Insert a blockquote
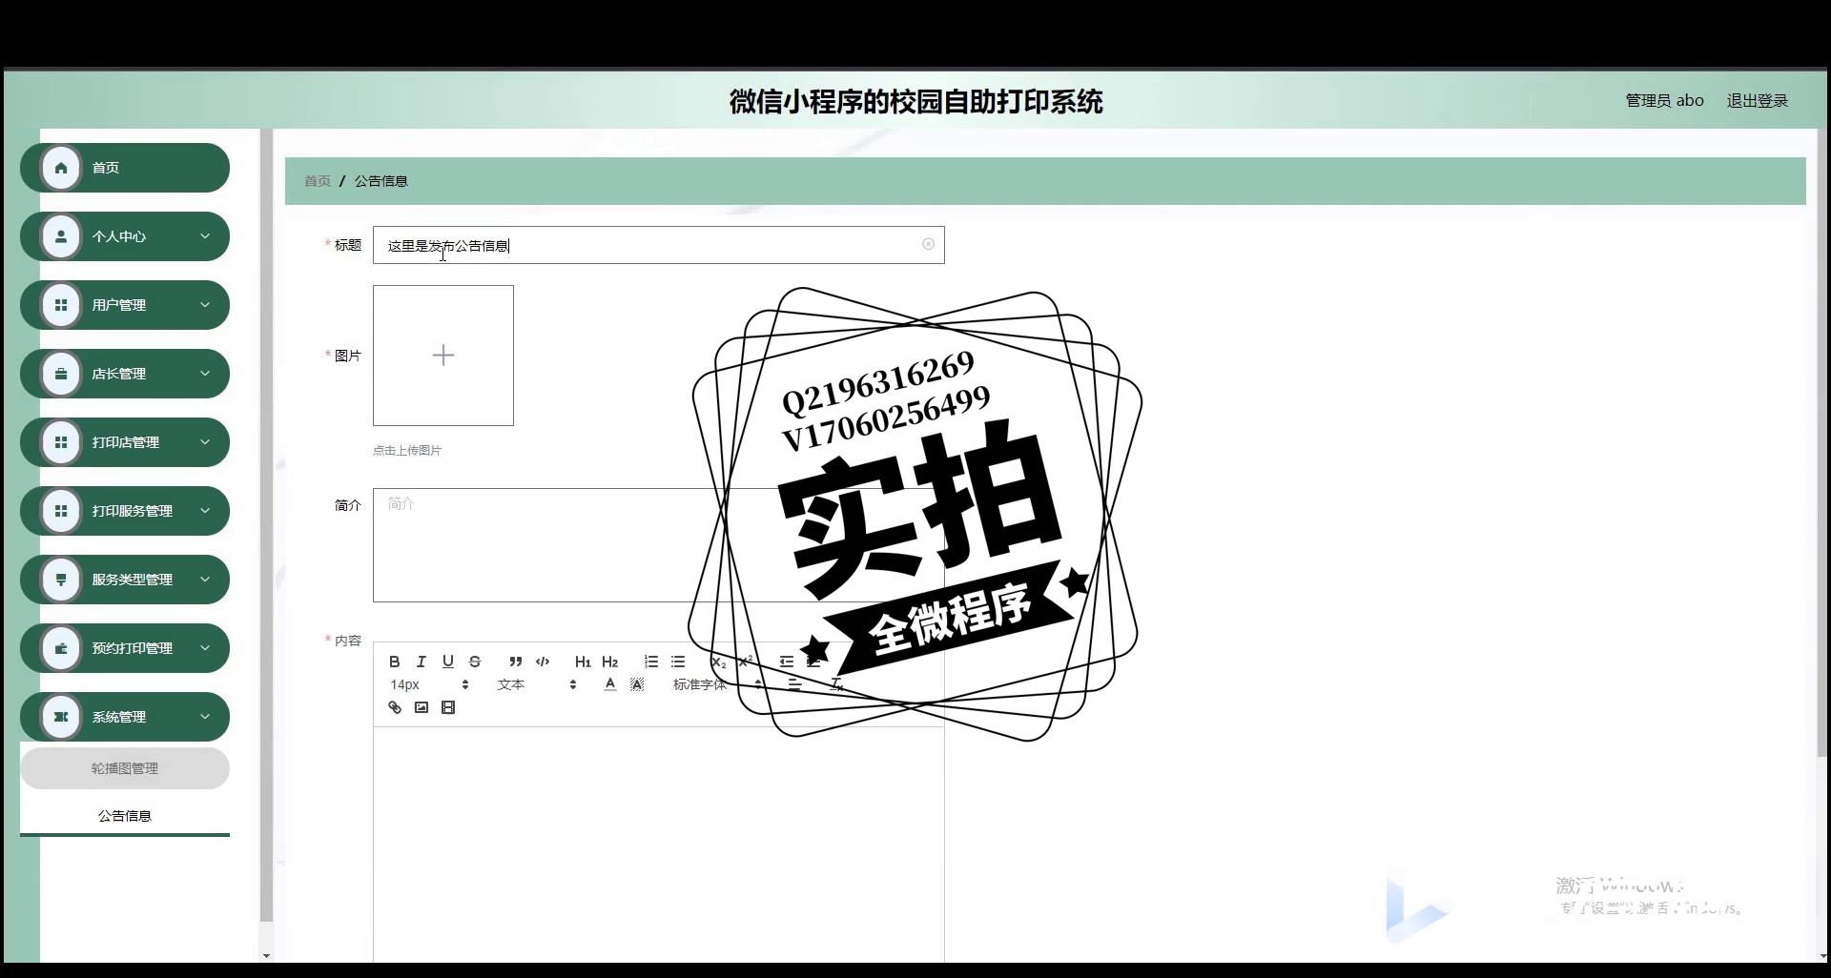This screenshot has height=978, width=1831. click(x=516, y=662)
